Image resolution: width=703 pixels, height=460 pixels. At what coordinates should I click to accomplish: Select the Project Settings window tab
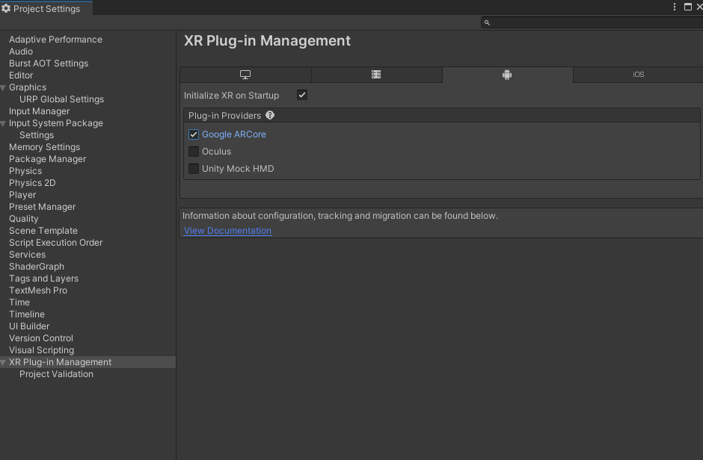tap(46, 9)
